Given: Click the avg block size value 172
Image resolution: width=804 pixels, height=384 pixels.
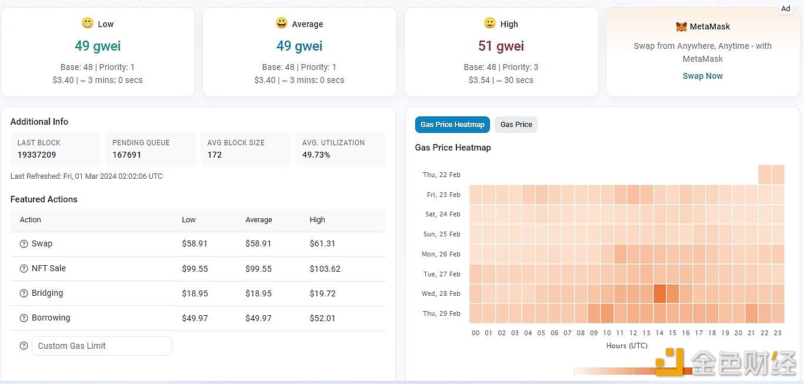Looking at the screenshot, I should (x=215, y=155).
